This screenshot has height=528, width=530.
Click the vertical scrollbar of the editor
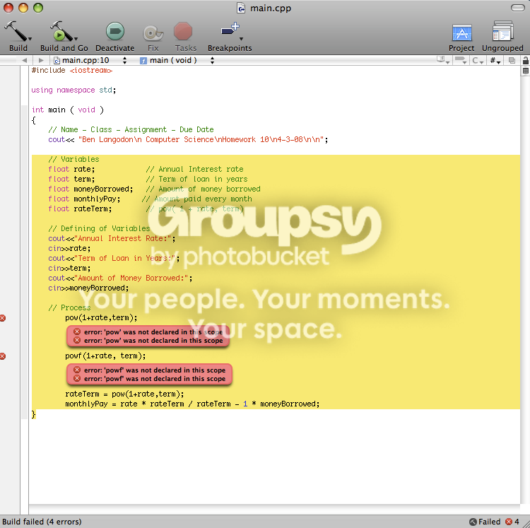525,291
